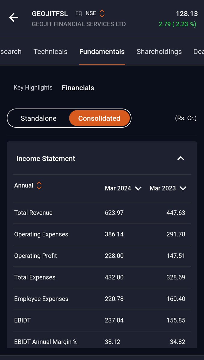Screen dimensions: 204x360
Task: Switch to the Key Highlights sub-tab
Action: coord(33,88)
